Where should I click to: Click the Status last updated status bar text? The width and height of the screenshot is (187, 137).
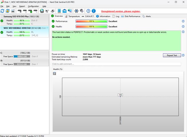coord(22,136)
